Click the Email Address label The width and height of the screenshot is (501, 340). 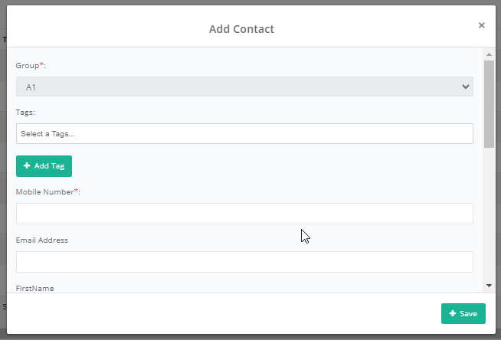click(42, 240)
